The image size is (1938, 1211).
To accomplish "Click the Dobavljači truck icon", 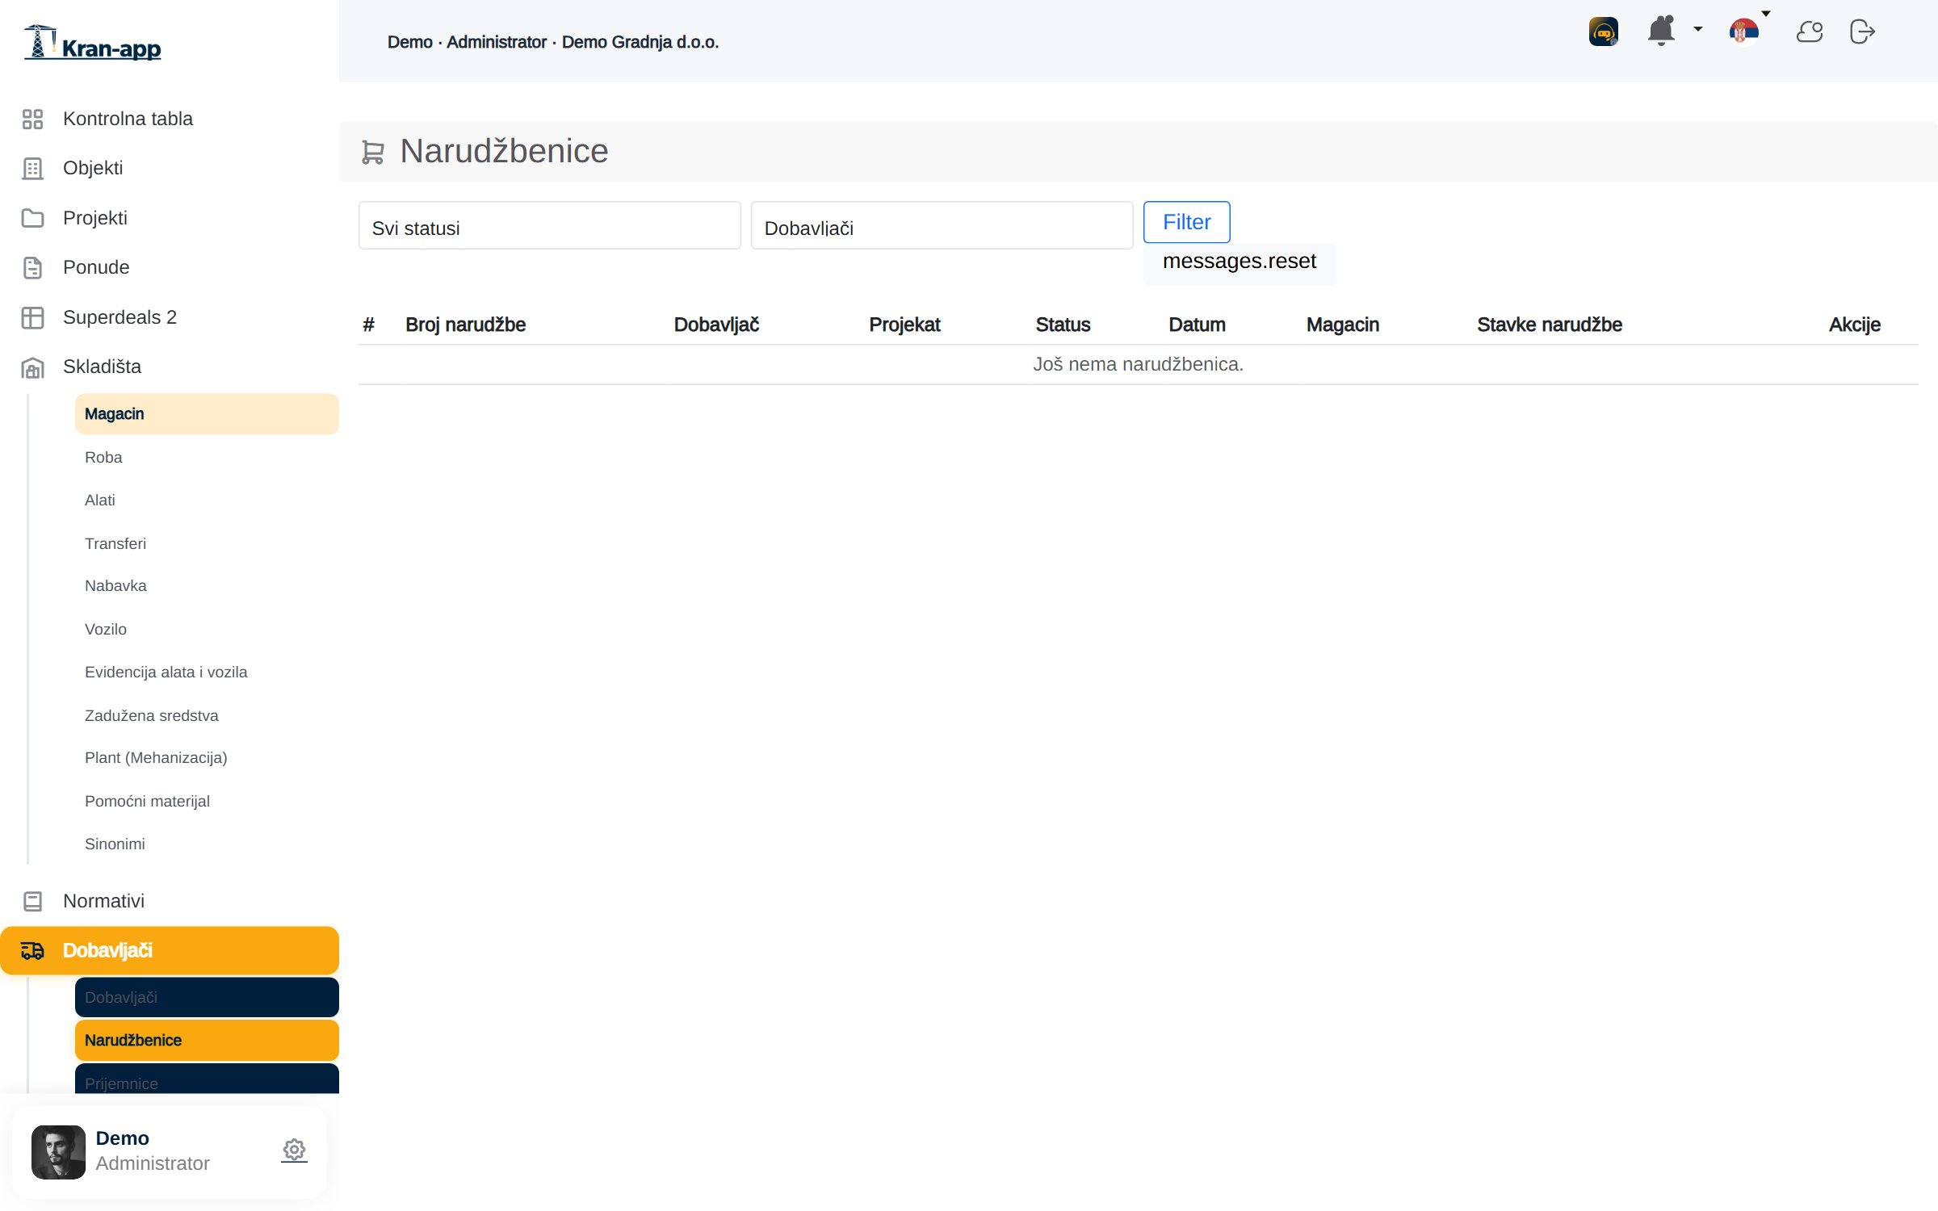I will click(32, 950).
